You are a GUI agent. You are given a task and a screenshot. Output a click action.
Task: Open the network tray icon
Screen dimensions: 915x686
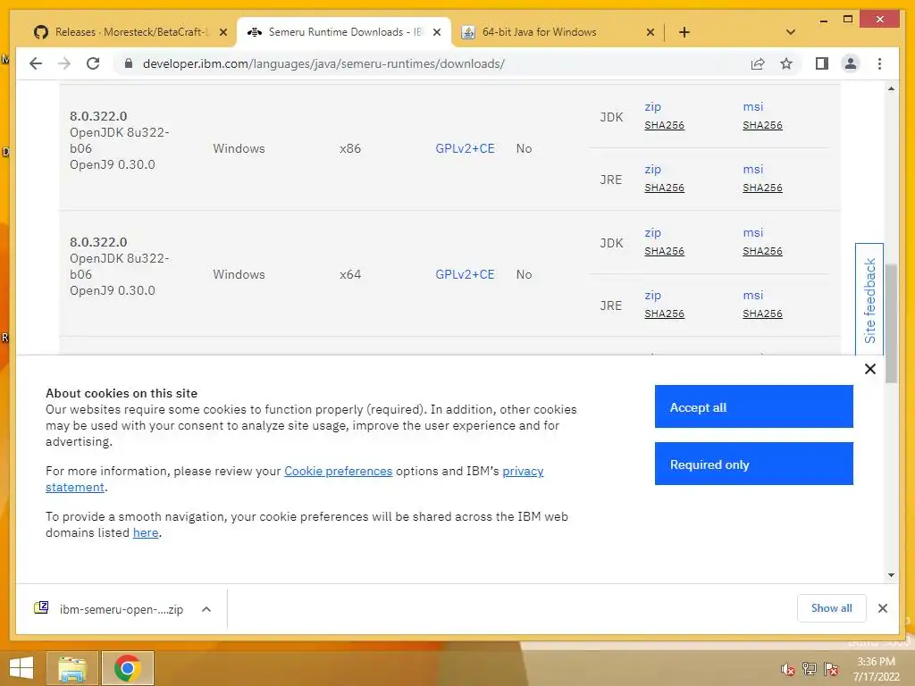tap(809, 669)
